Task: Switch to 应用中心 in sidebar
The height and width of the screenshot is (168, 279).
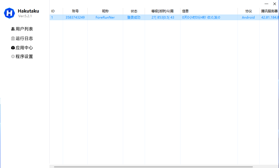Action: click(24, 48)
